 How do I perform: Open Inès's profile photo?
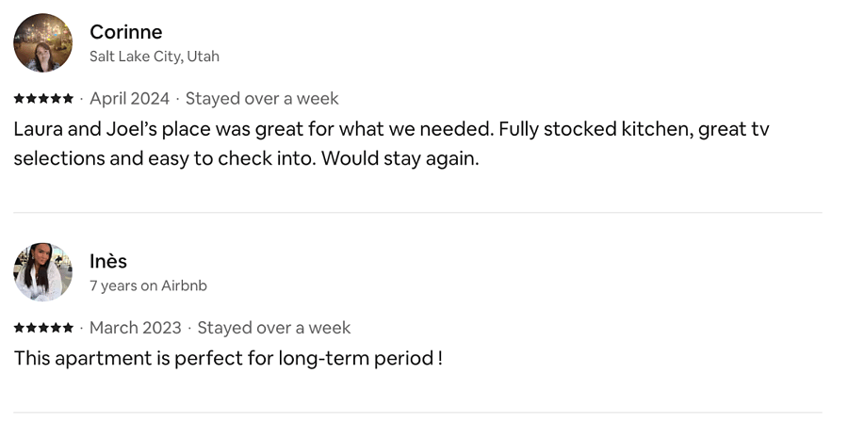pos(42,272)
